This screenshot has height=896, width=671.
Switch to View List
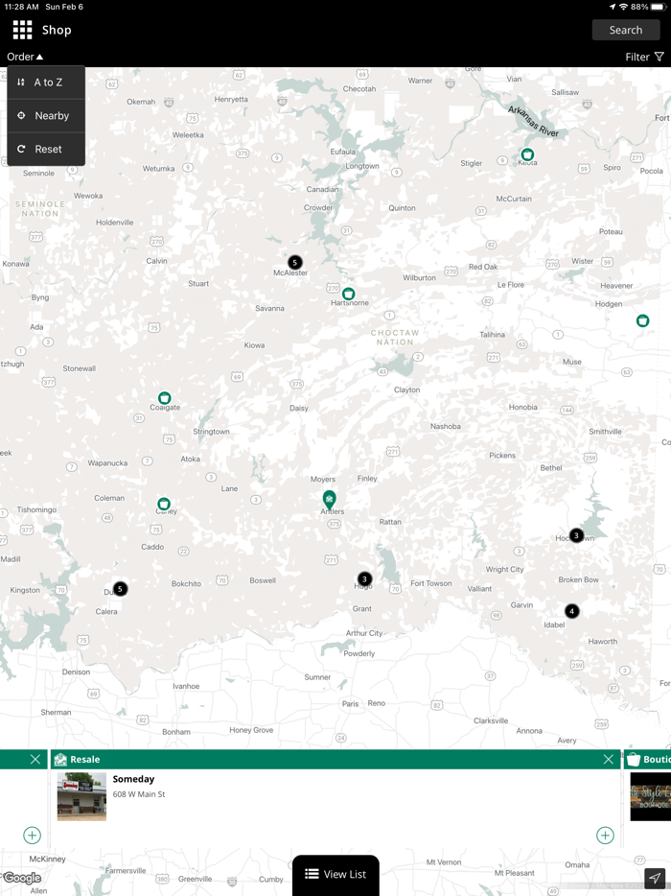[335, 874]
